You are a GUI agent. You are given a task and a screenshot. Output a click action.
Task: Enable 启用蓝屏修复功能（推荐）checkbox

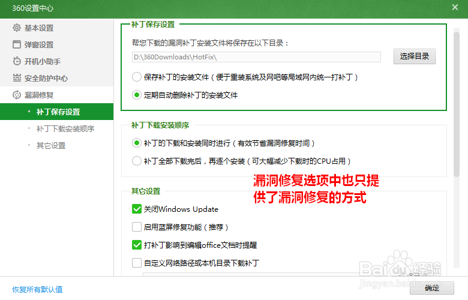(x=137, y=227)
